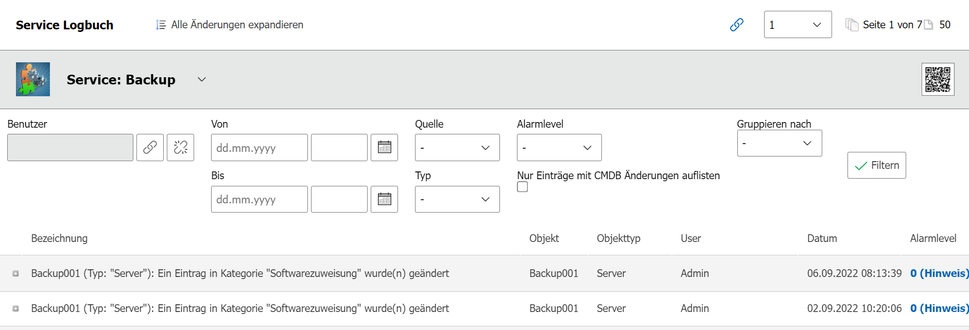Click the Benutzer input field
Image resolution: width=969 pixels, height=330 pixels.
pyautogui.click(x=70, y=148)
